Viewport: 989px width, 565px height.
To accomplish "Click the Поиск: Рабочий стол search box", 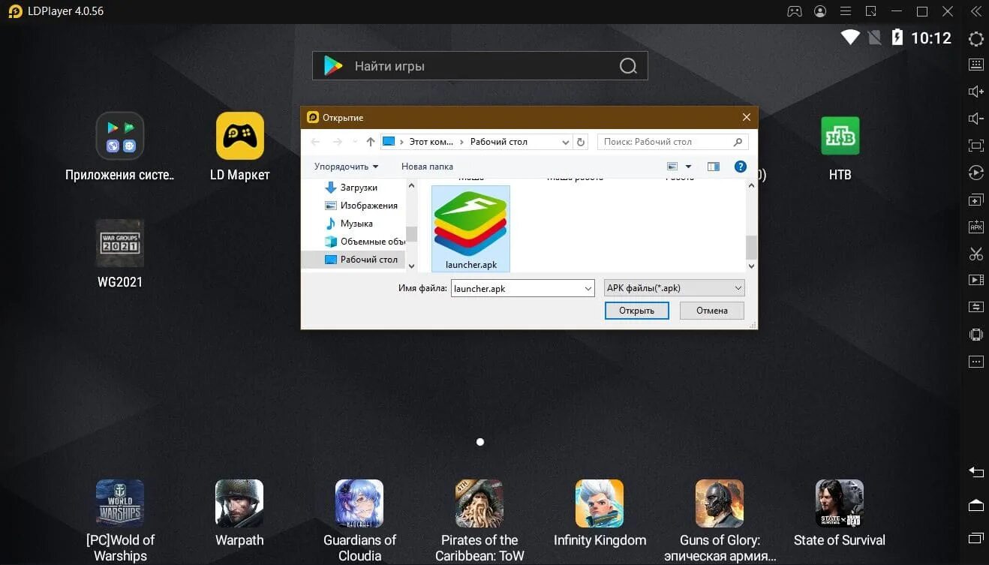I will (x=672, y=142).
